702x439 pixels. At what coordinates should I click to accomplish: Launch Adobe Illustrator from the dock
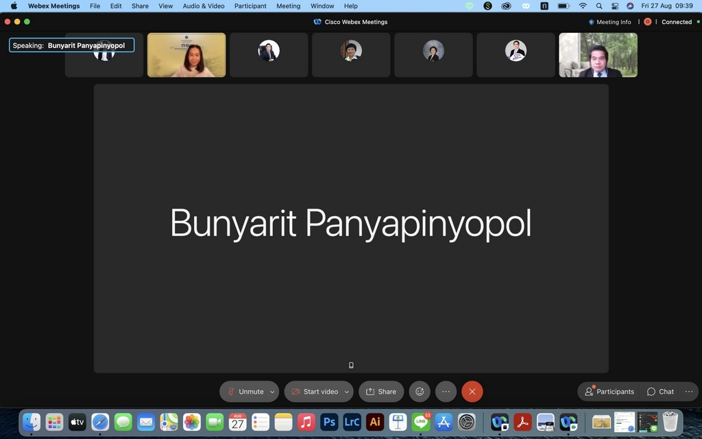coord(374,422)
